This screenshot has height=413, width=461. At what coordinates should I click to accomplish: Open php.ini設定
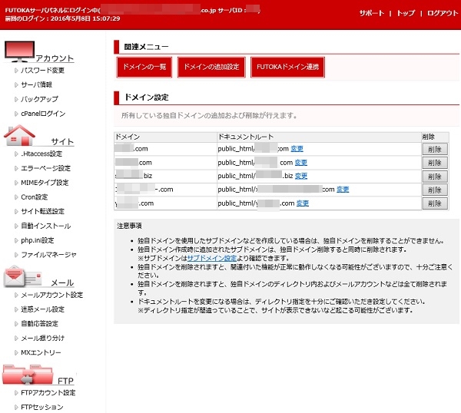pyautogui.click(x=38, y=240)
